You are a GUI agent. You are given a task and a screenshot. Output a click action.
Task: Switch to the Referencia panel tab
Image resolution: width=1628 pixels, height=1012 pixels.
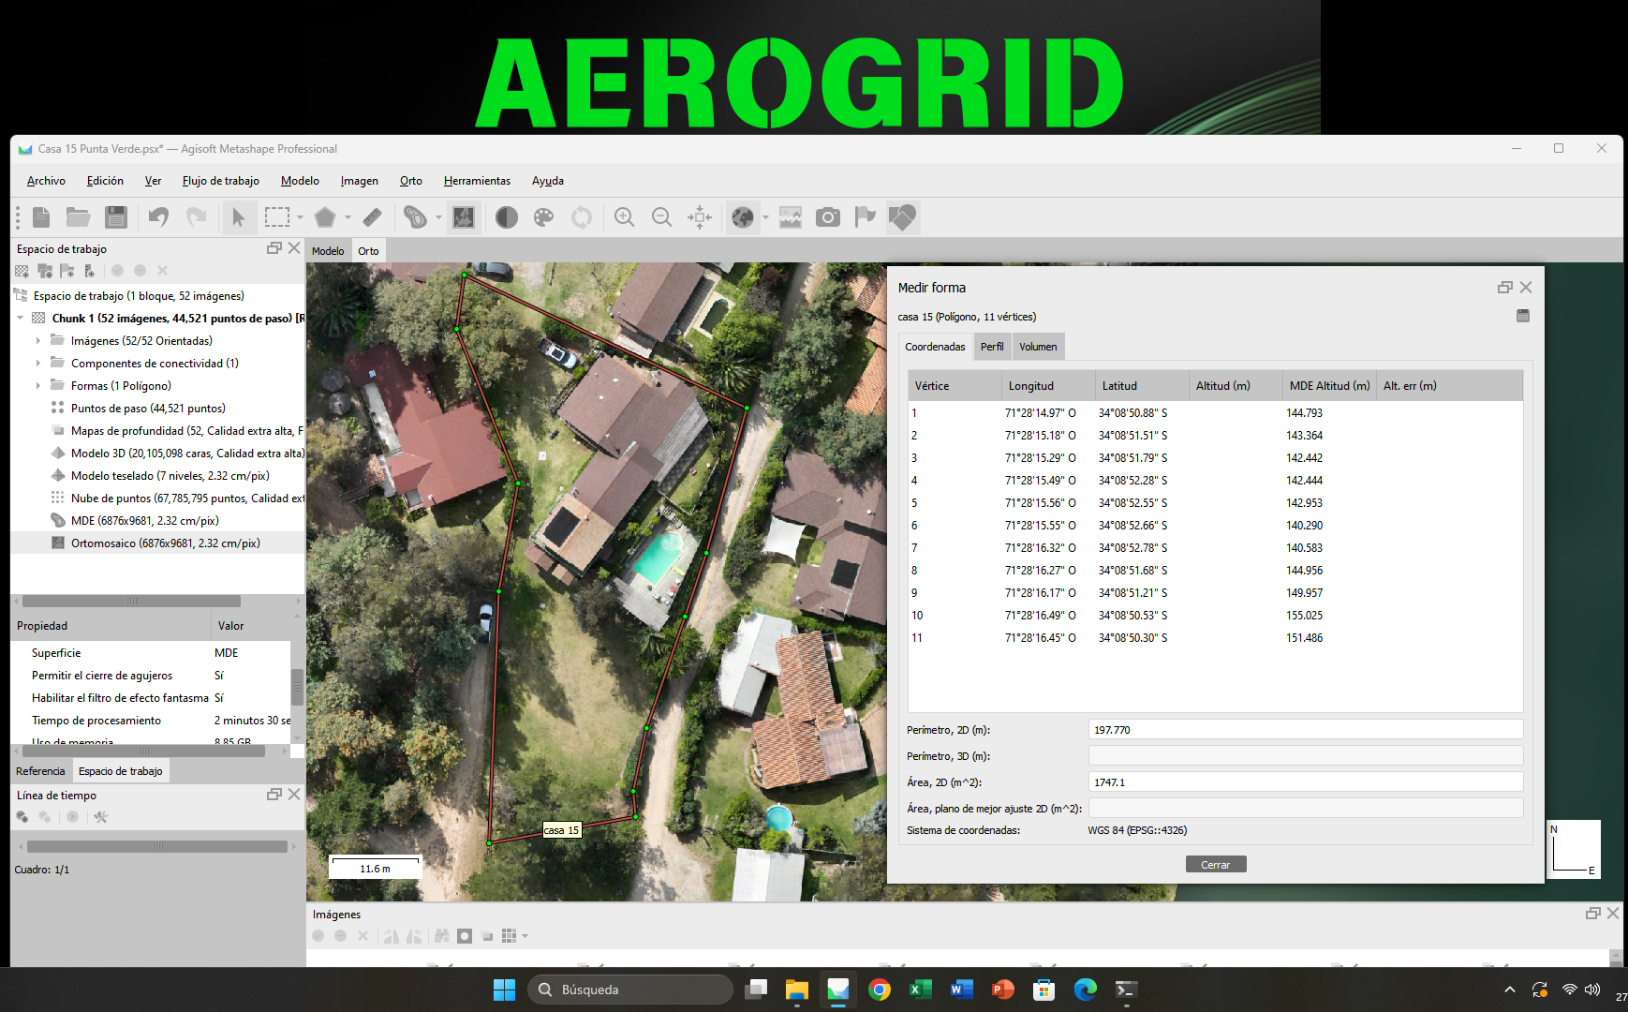pyautogui.click(x=40, y=771)
